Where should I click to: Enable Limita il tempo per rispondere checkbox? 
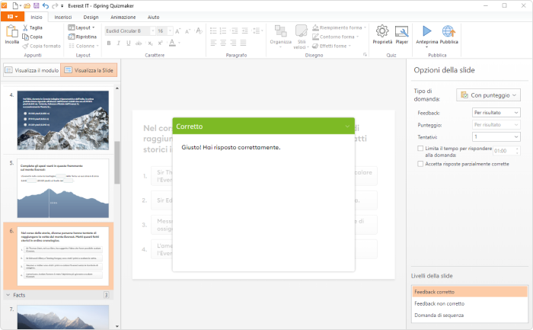pyautogui.click(x=421, y=148)
